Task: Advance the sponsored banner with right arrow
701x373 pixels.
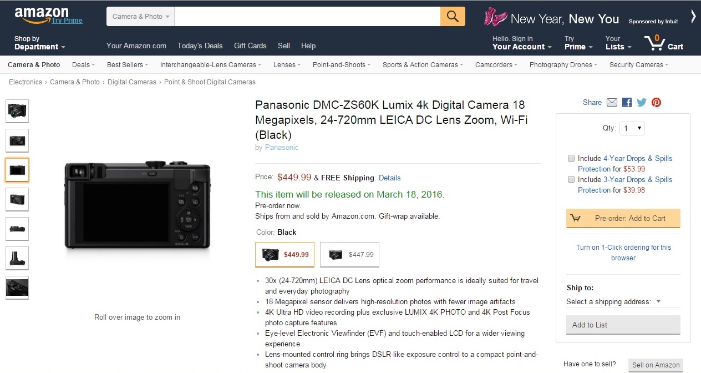Action: pos(693,17)
